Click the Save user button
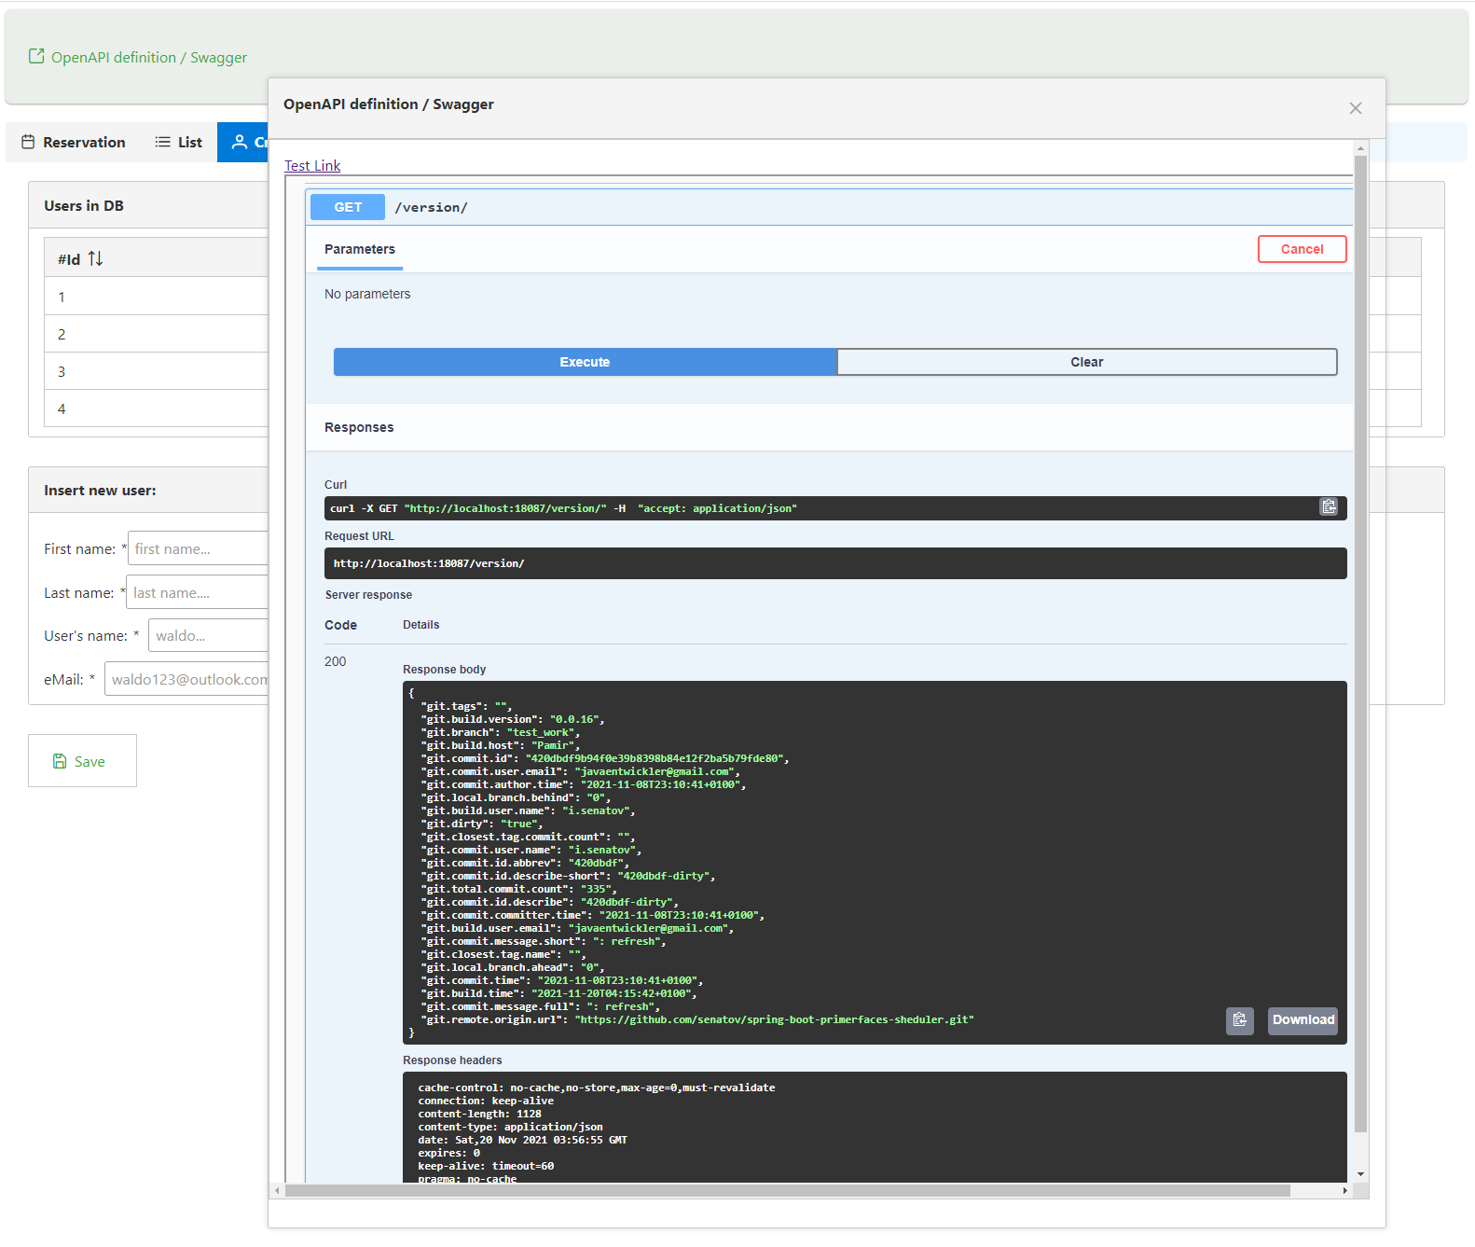The height and width of the screenshot is (1247, 1475). tap(82, 760)
